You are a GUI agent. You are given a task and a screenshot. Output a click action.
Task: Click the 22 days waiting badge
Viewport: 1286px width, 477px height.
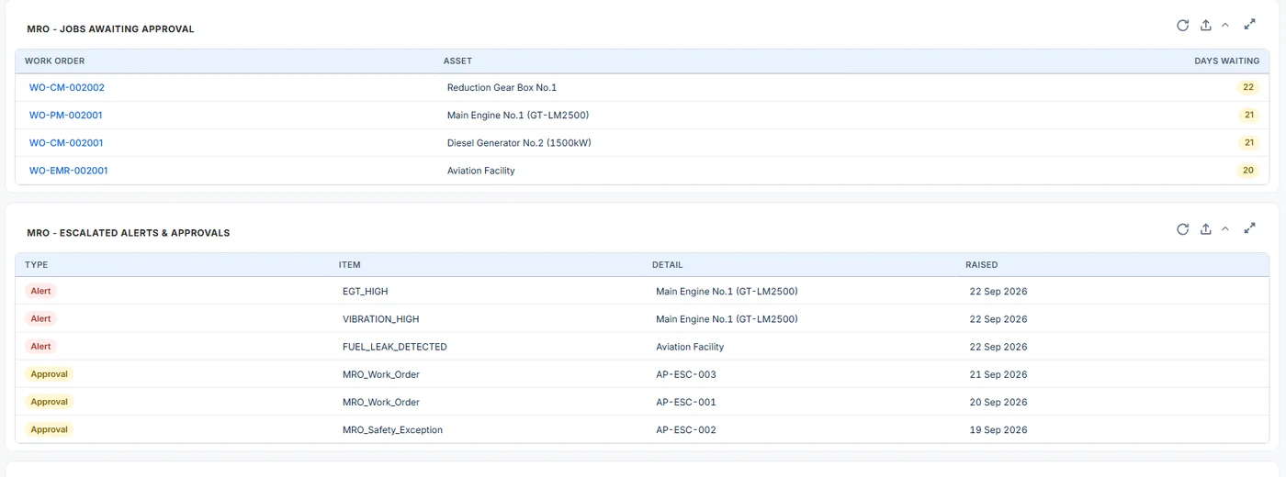1247,88
